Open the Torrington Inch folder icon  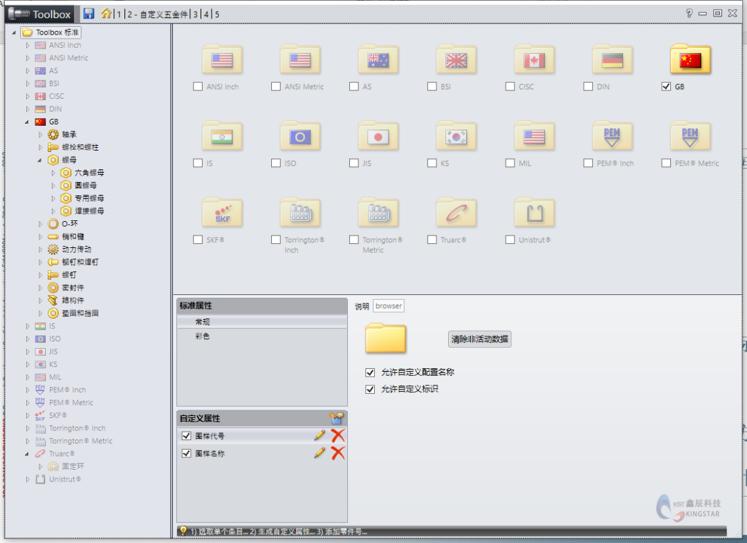300,213
